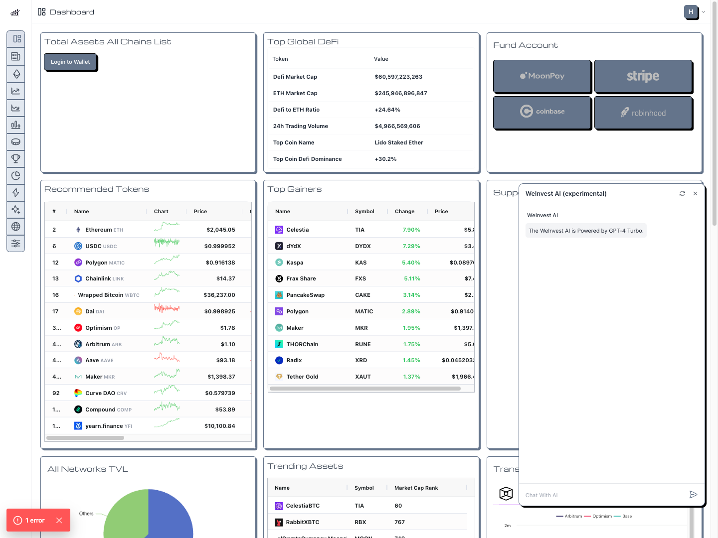
Task: Dismiss the 1 error notification
Action: 59,521
